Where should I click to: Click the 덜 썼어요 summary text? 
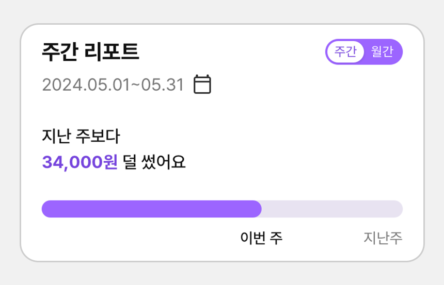click(154, 162)
